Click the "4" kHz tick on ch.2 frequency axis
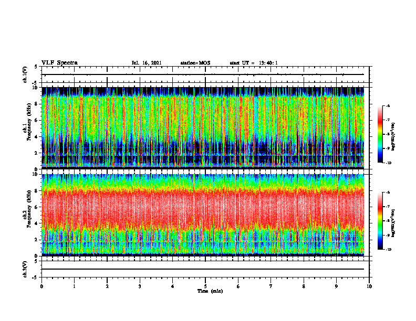 [37, 223]
